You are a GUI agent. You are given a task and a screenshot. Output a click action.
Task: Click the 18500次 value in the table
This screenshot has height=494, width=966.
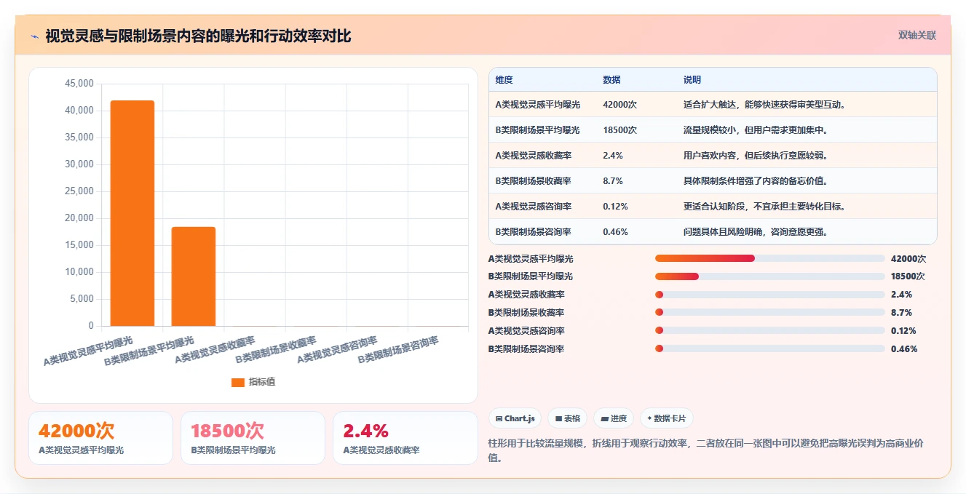(620, 130)
